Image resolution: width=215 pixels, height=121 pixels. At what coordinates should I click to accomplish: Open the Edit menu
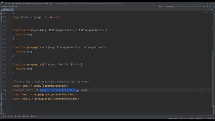click(x=9, y=3)
